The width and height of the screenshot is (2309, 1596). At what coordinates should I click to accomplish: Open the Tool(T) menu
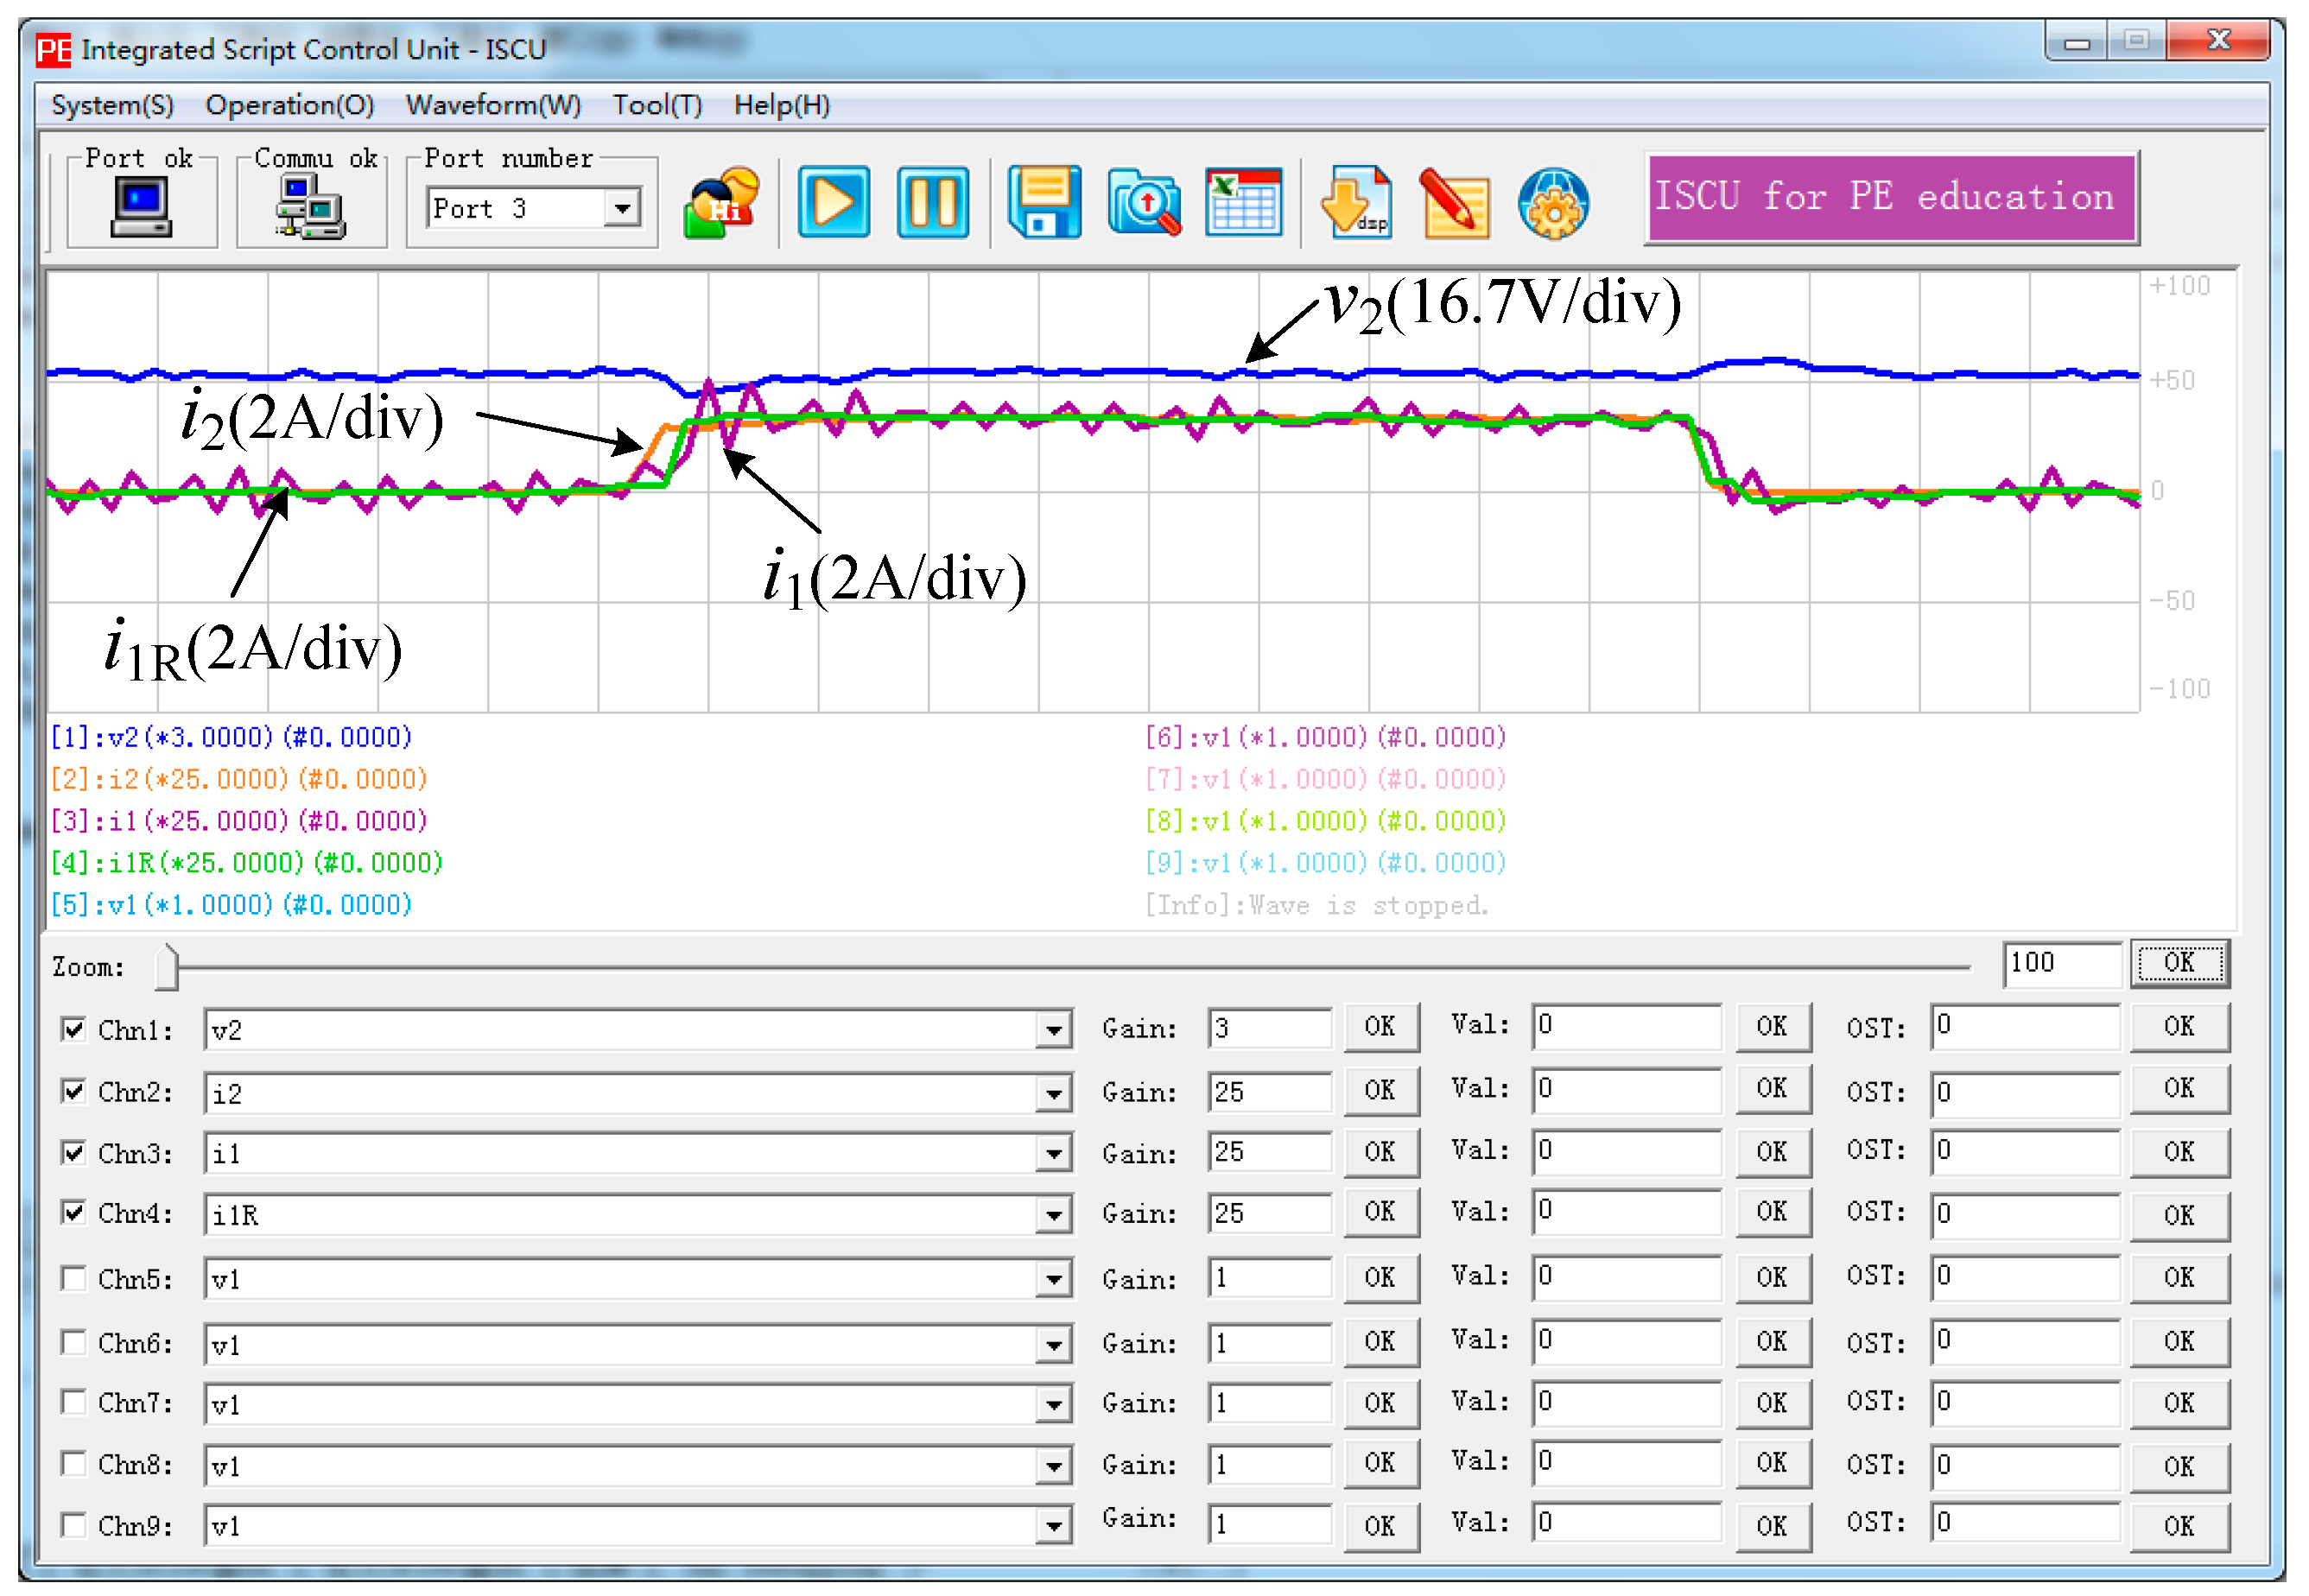[x=657, y=105]
